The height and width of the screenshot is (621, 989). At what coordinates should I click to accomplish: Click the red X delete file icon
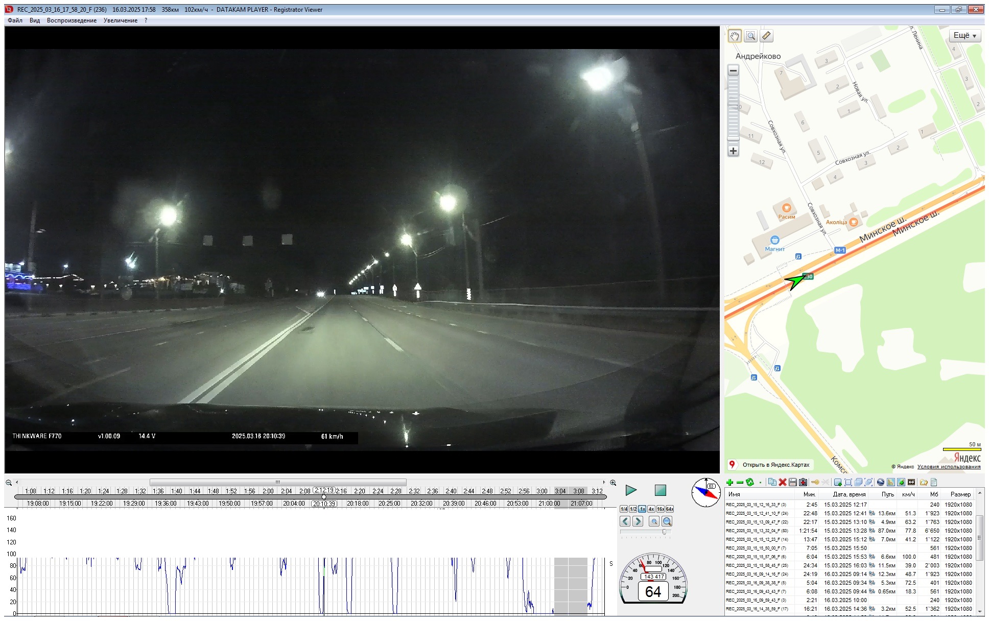pyautogui.click(x=782, y=482)
